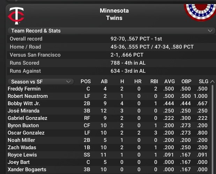Sort by the RBI column header
The width and height of the screenshot is (216, 174).
(x=154, y=81)
